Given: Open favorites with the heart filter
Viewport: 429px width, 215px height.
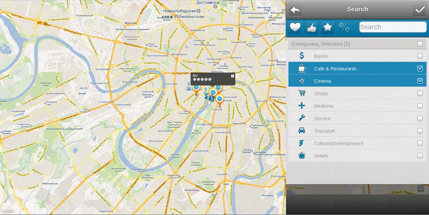Looking at the screenshot, I should [x=295, y=27].
